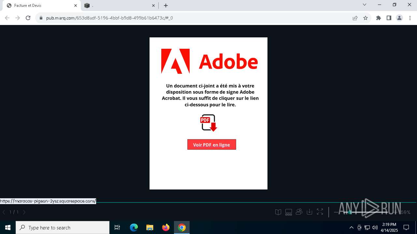
Task: Click the PDF download icon on the page
Action: [x=208, y=123]
